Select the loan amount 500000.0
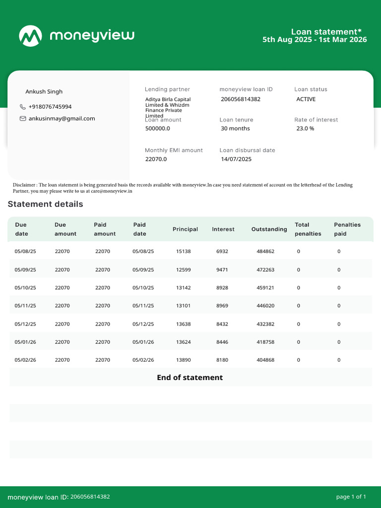This screenshot has width=381, height=508. point(157,128)
